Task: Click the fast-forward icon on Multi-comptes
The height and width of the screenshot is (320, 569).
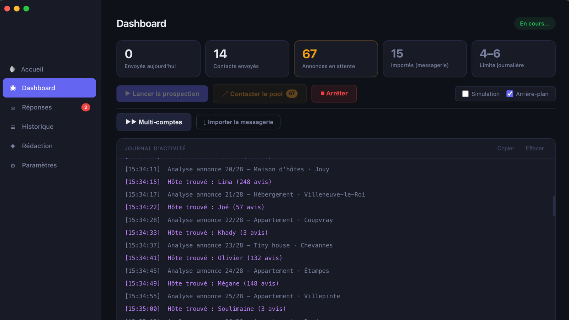Action: [x=131, y=122]
